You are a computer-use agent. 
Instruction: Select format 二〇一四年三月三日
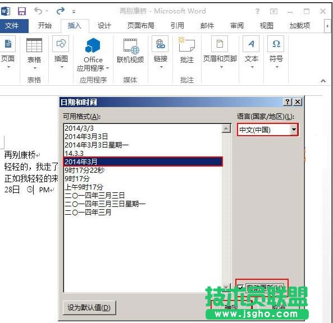coord(143,195)
